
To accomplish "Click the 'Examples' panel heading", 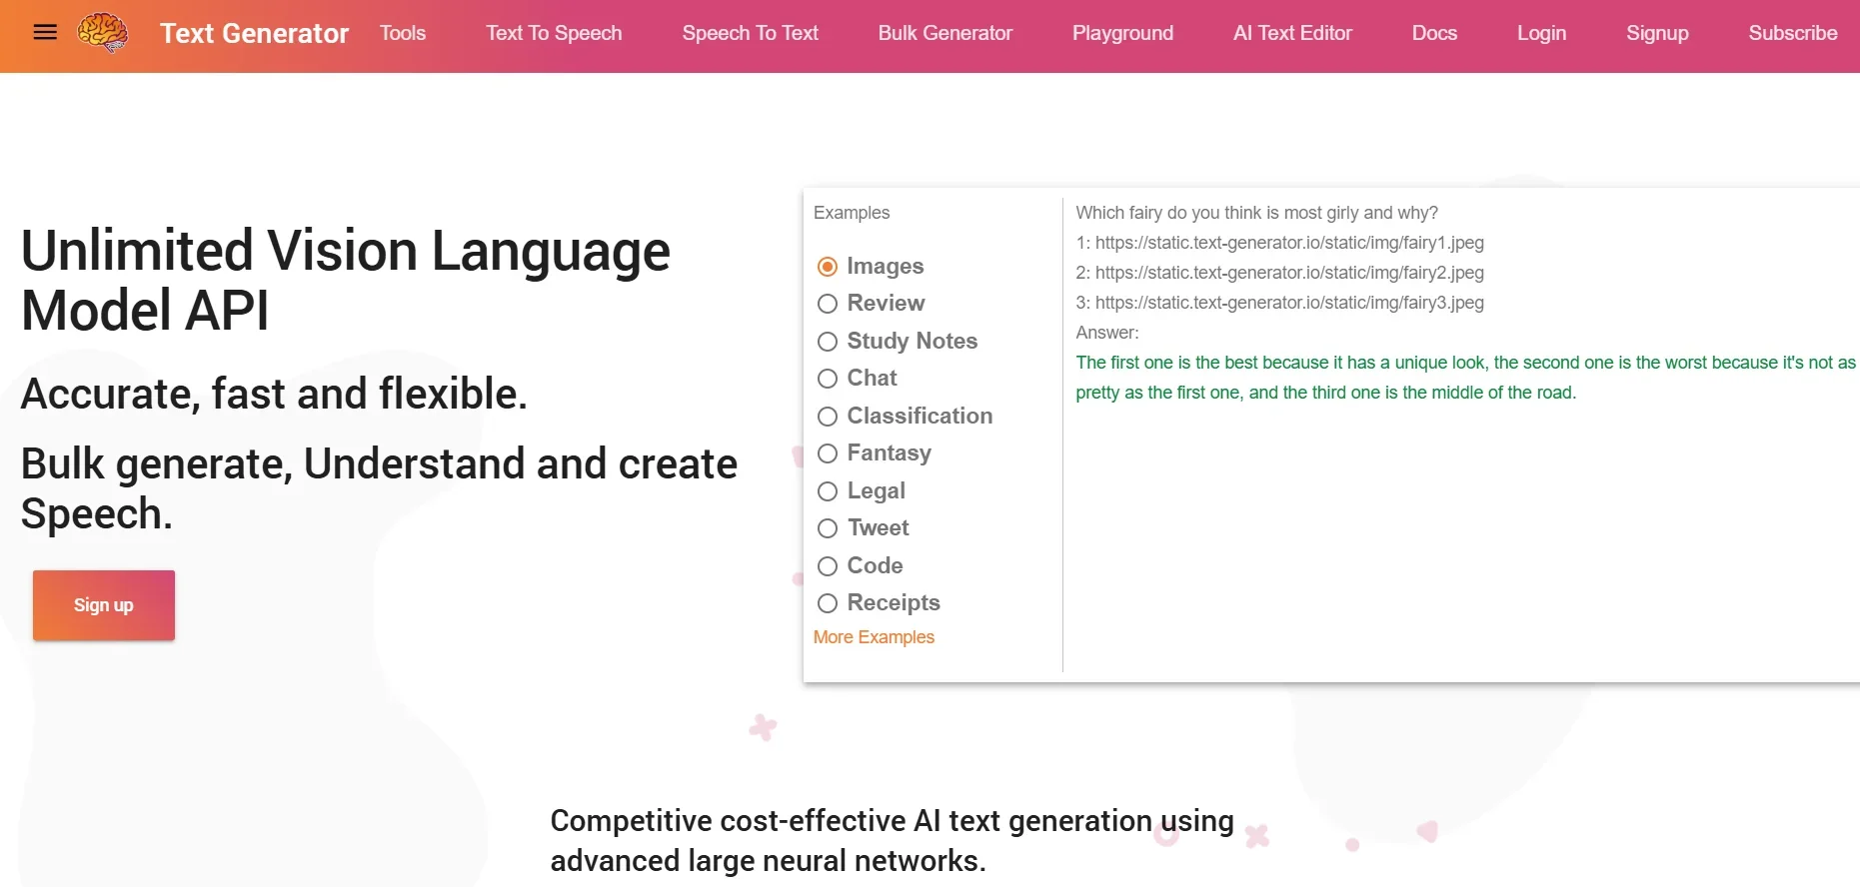I will 852,213.
